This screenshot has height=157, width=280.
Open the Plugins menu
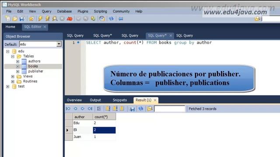(83, 11)
